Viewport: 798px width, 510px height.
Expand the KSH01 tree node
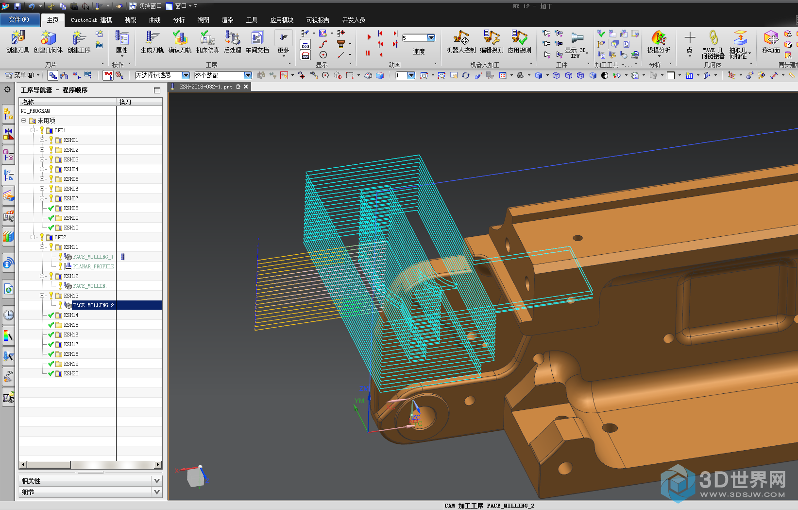42,140
